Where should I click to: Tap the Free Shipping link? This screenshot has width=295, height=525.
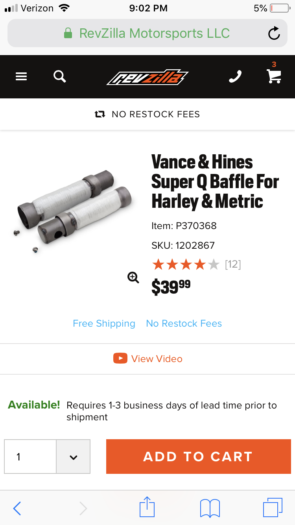point(104,324)
